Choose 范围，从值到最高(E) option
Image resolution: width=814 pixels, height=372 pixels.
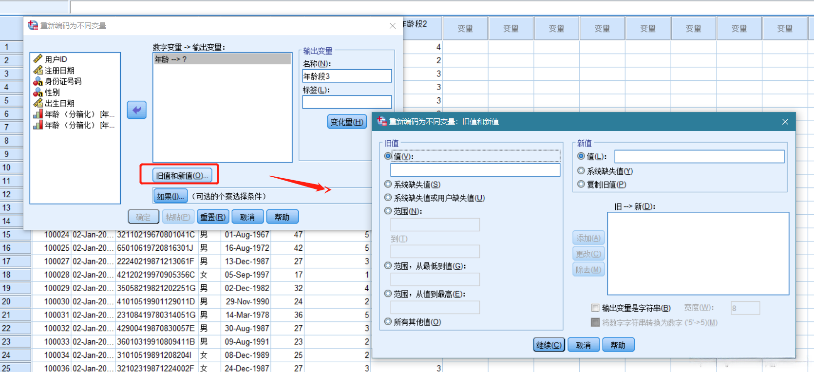pyautogui.click(x=388, y=294)
